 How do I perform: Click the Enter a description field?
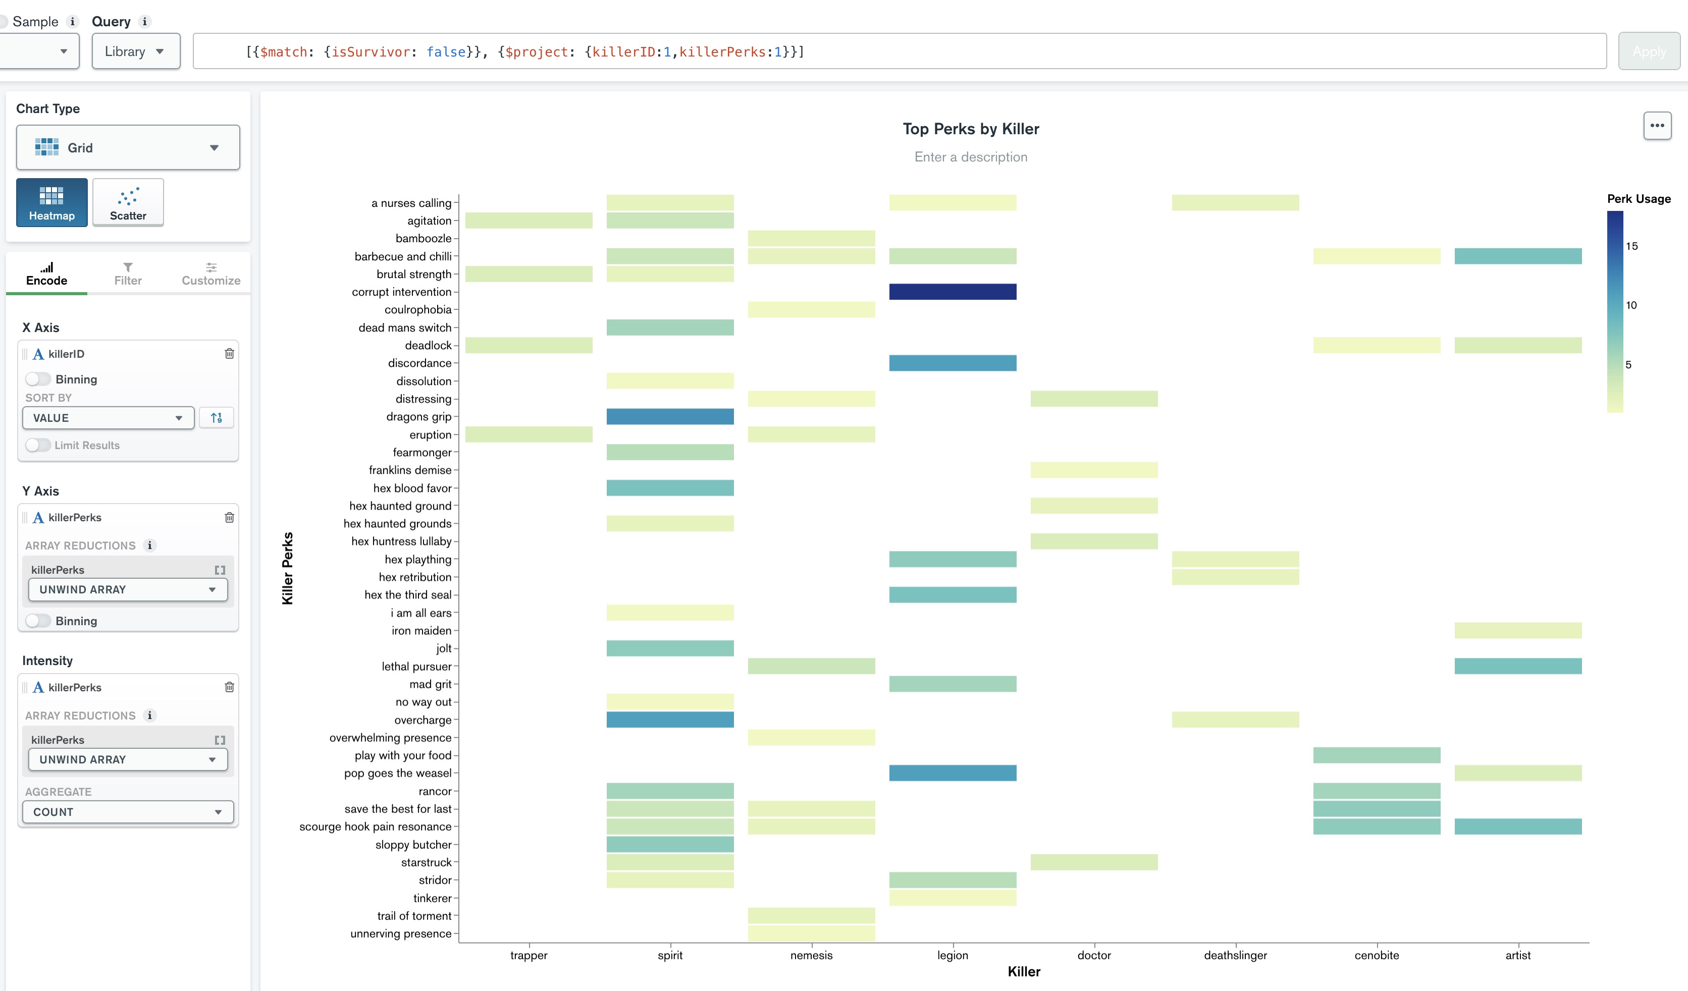[971, 157]
